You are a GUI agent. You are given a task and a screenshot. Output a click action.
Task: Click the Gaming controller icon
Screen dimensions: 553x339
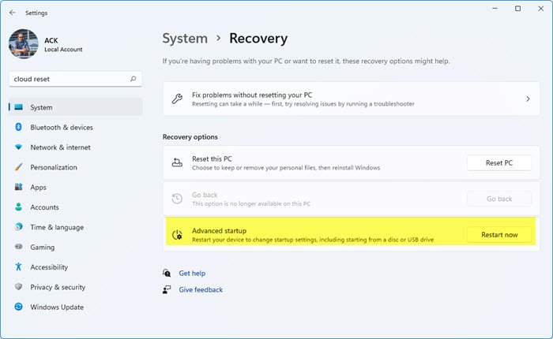[x=19, y=247]
